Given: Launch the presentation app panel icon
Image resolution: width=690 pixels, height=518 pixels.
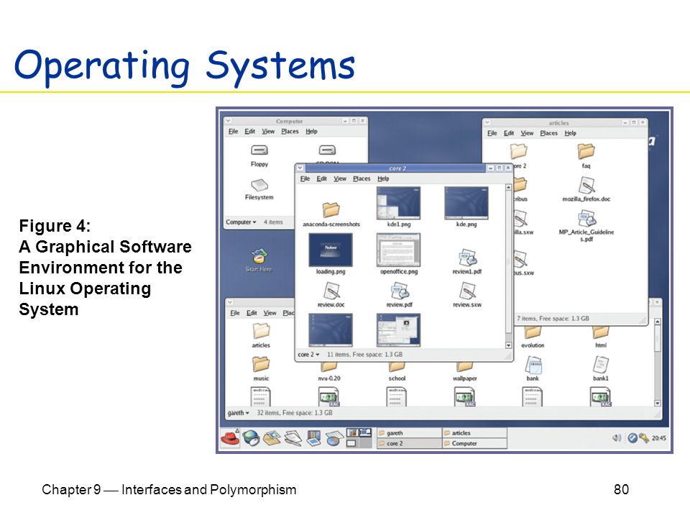Looking at the screenshot, I should (x=313, y=438).
